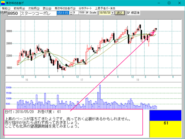
Task: Minimize the 卑弥呼のお告げ window
Action: click(159, 3)
